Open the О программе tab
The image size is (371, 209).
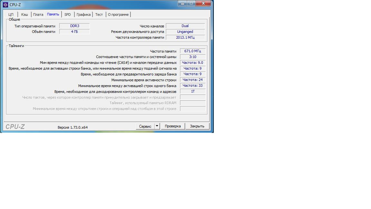pos(118,15)
